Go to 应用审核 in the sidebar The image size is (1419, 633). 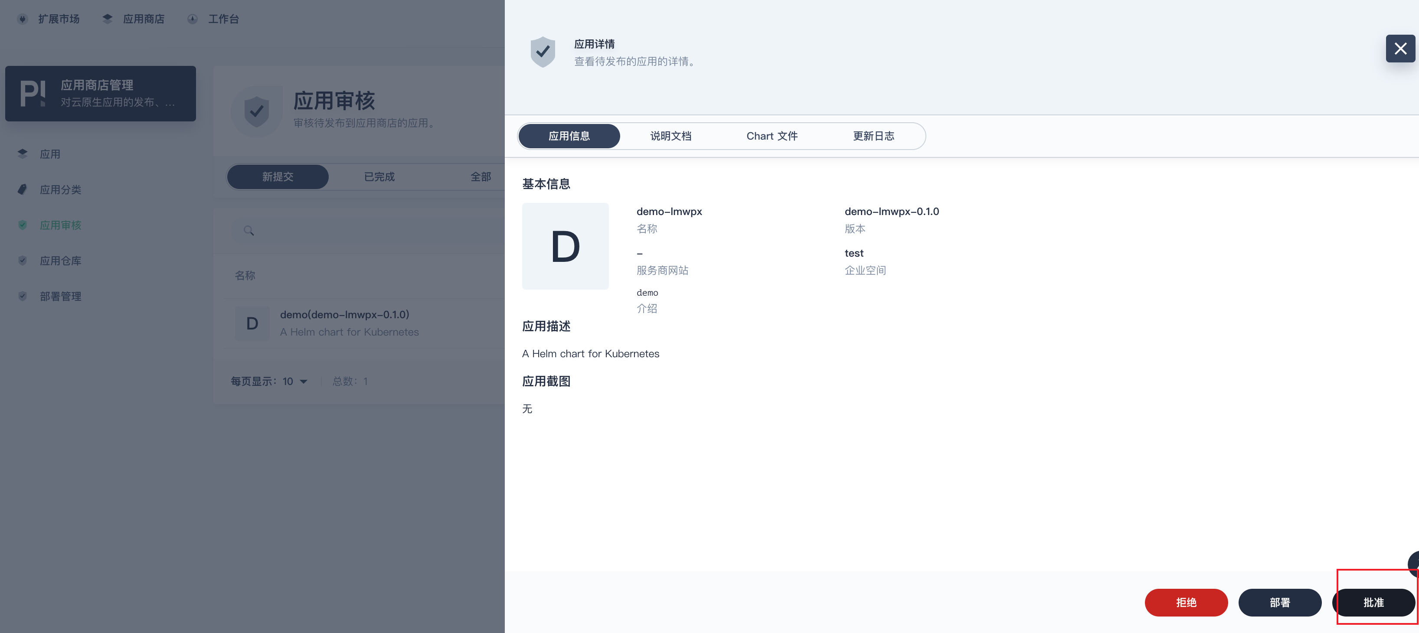(x=61, y=225)
